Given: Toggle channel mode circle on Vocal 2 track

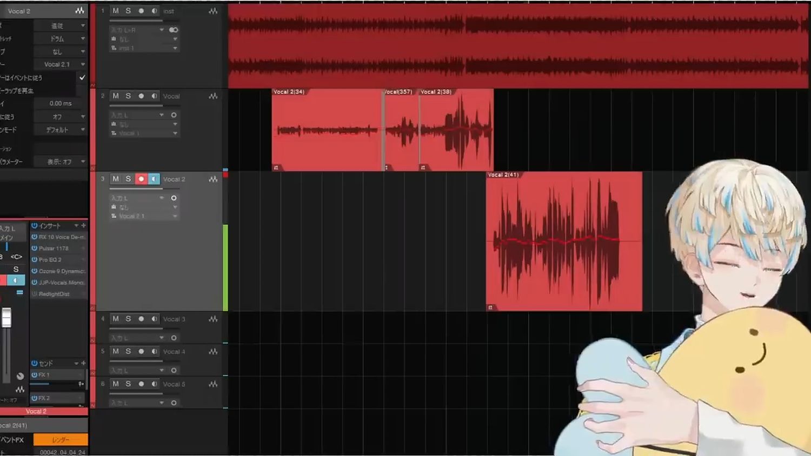Looking at the screenshot, I should (174, 198).
